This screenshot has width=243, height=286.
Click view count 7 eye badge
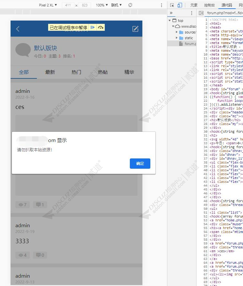22,205
